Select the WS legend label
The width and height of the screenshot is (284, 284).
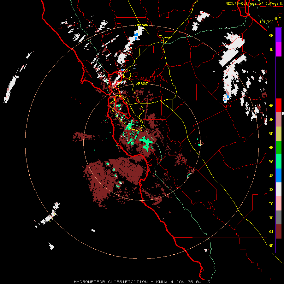point(271,176)
